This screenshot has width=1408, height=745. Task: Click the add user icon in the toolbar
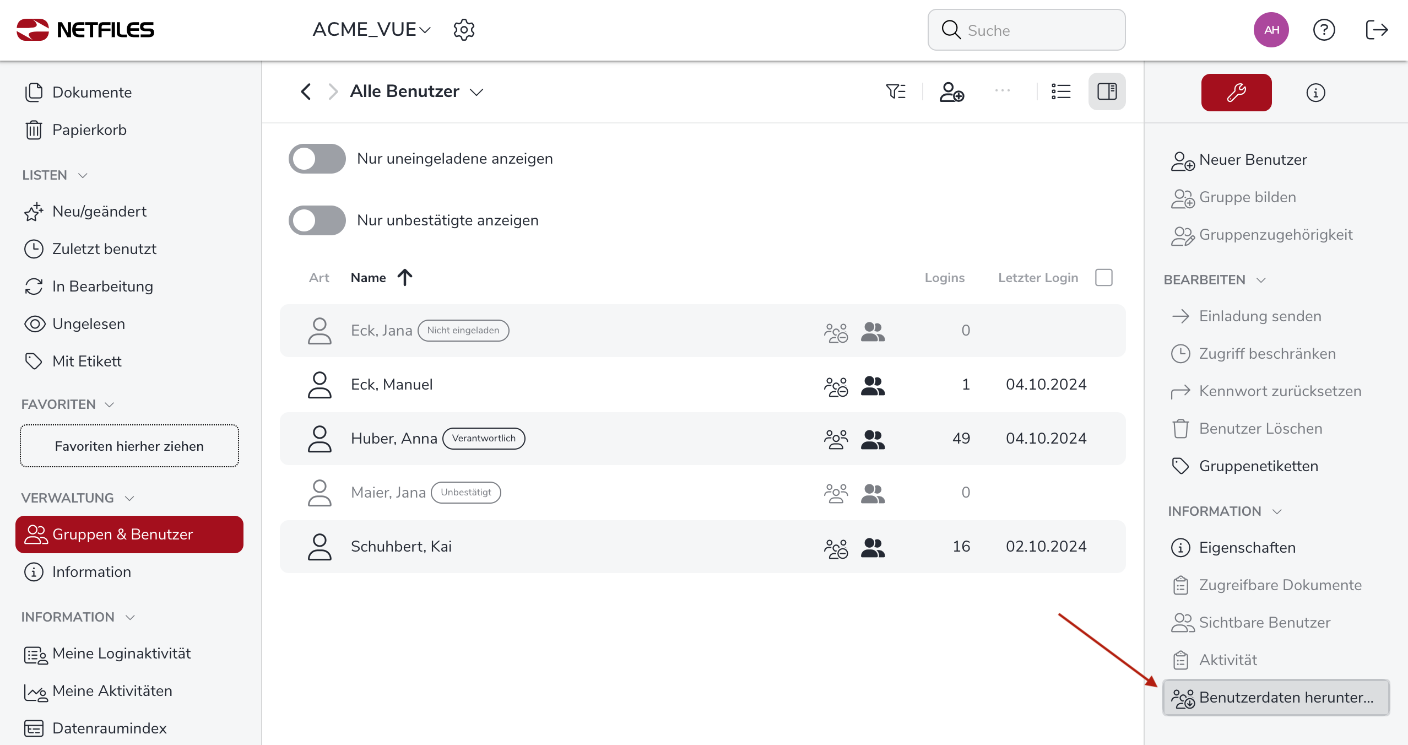pos(951,91)
